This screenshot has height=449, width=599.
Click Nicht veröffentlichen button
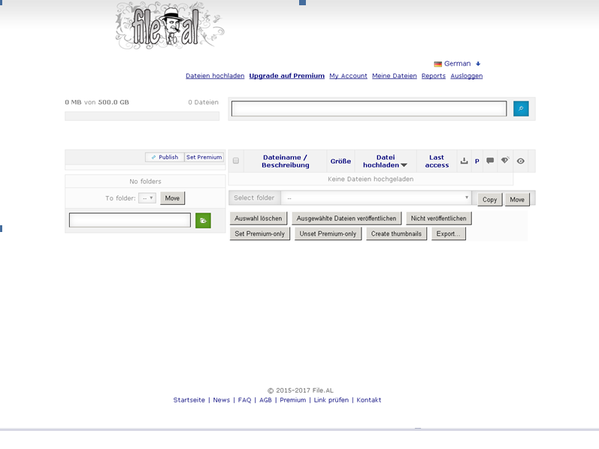click(439, 218)
